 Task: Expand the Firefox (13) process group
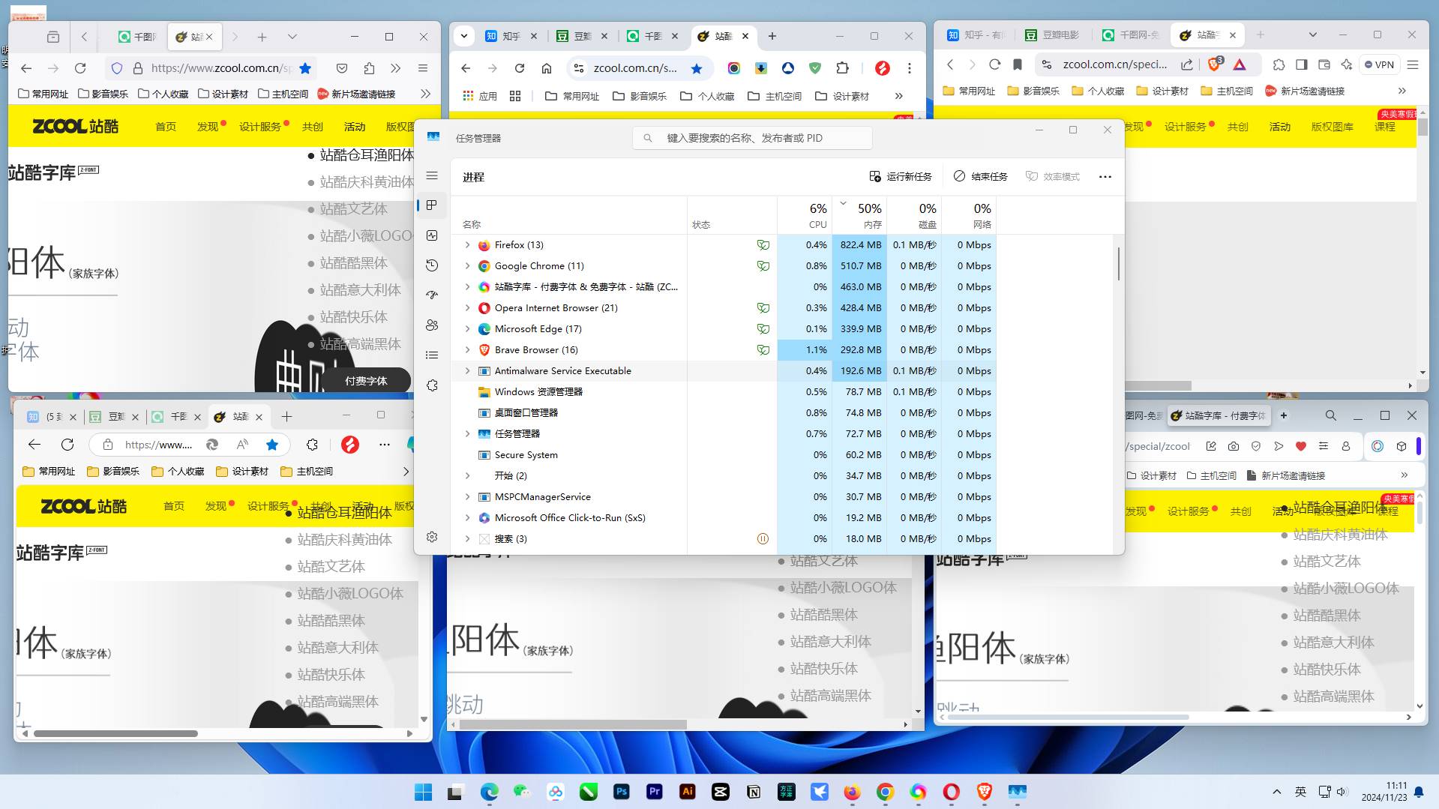tap(467, 245)
